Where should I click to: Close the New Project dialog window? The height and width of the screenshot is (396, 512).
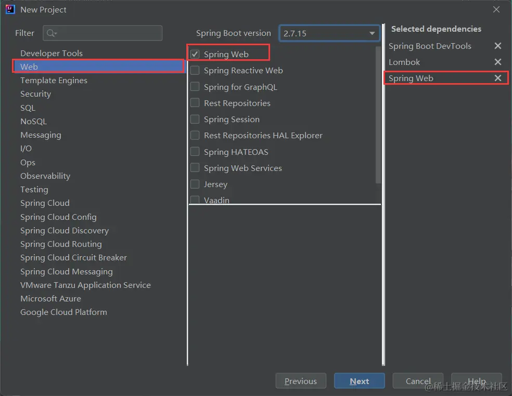(x=496, y=9)
